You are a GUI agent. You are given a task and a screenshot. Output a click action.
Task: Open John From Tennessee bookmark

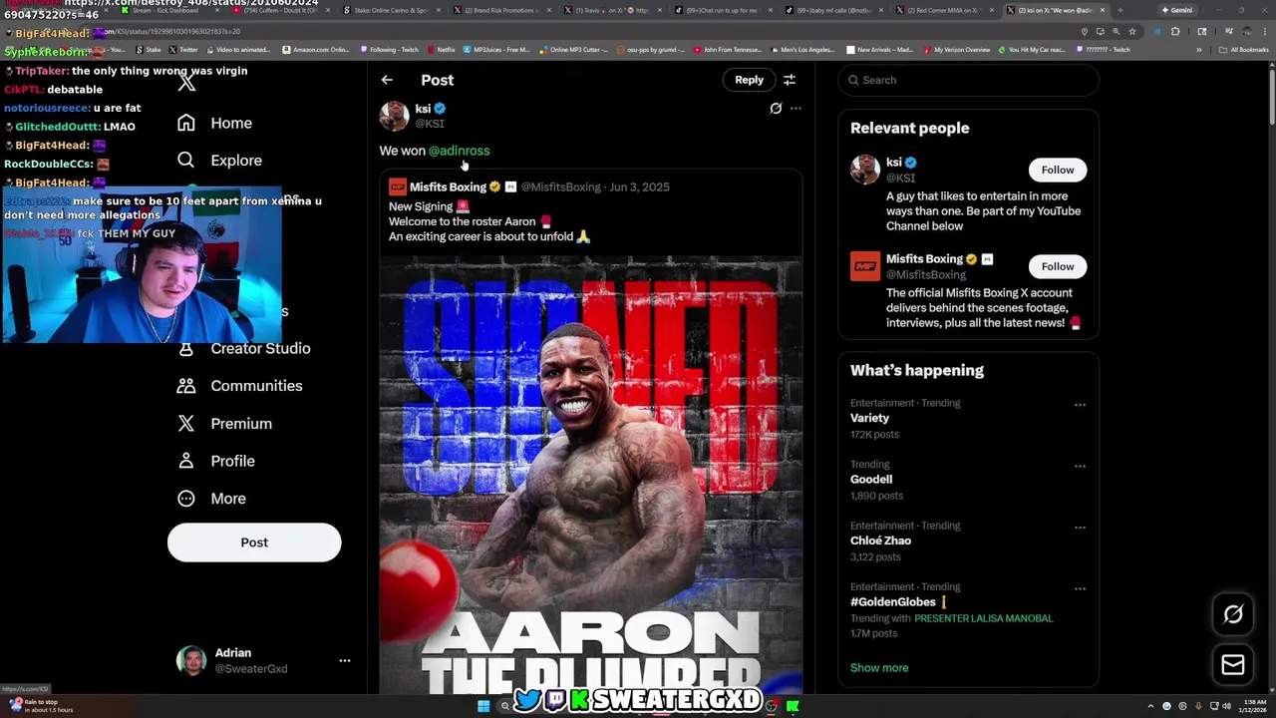tap(727, 50)
